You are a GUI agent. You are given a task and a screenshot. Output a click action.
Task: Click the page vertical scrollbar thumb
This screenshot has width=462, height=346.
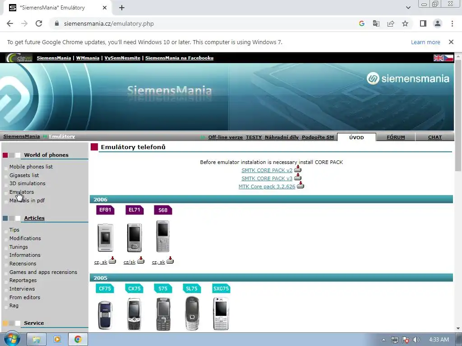click(x=458, y=115)
